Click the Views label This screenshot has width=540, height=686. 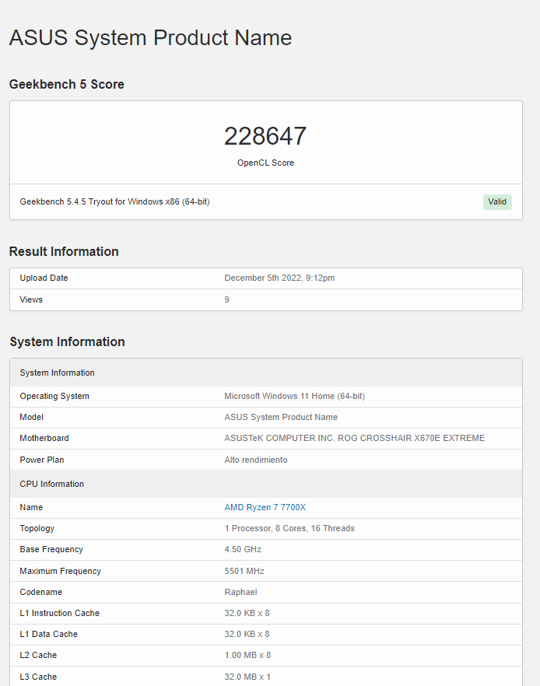pos(31,299)
